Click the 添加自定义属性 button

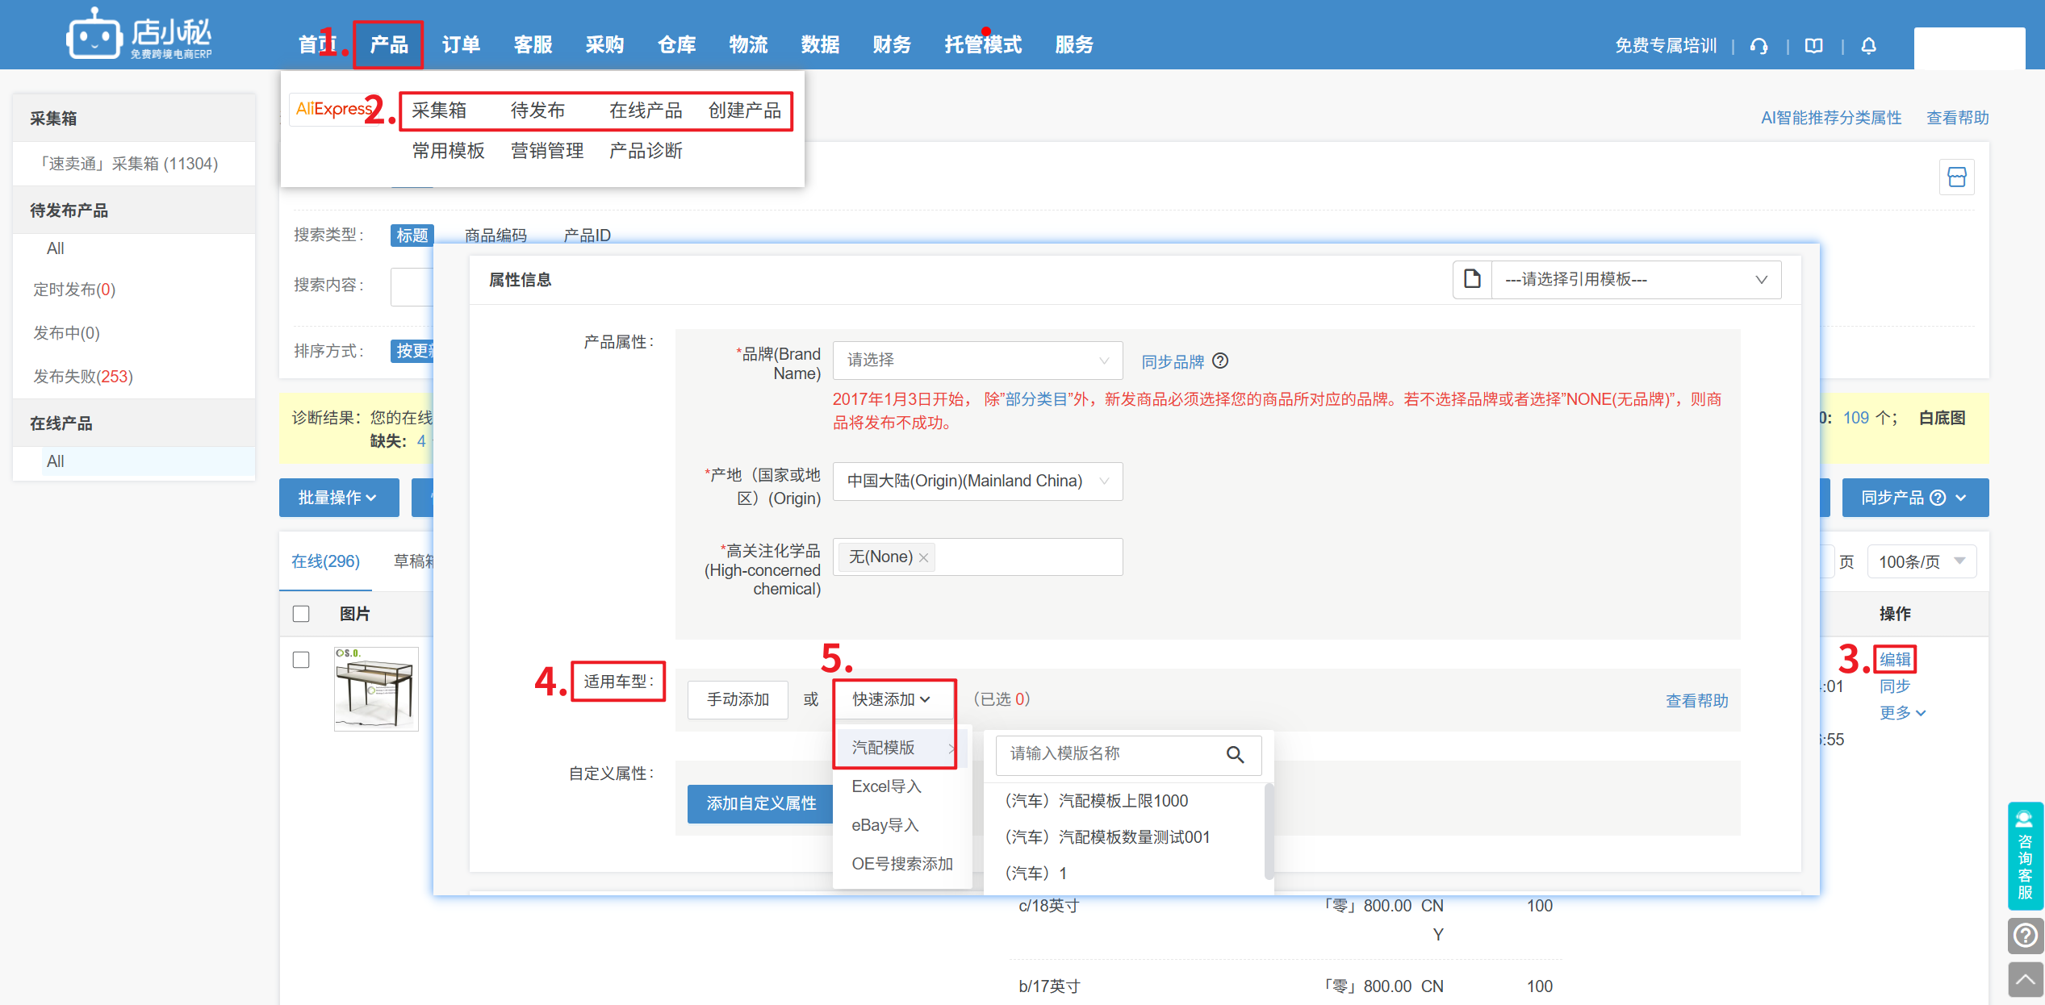760,803
